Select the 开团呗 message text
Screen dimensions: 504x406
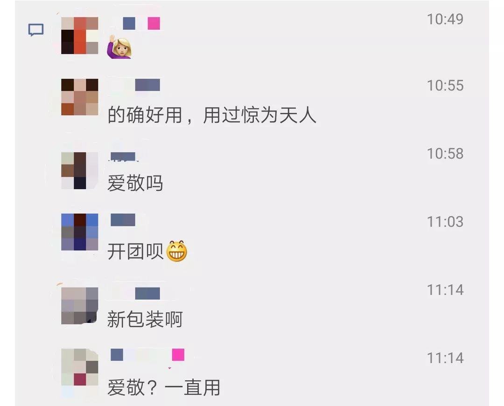click(x=136, y=251)
